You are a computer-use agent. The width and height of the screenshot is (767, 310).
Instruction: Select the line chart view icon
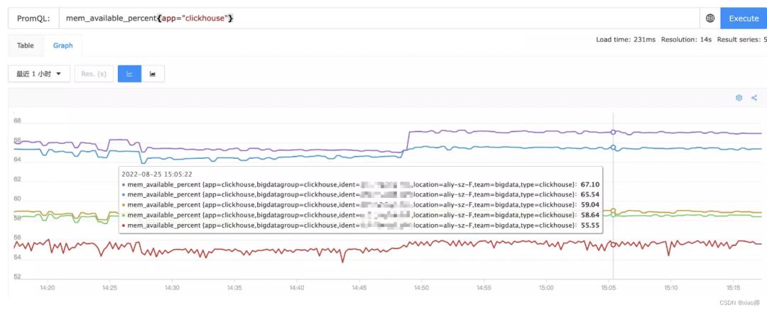point(130,74)
